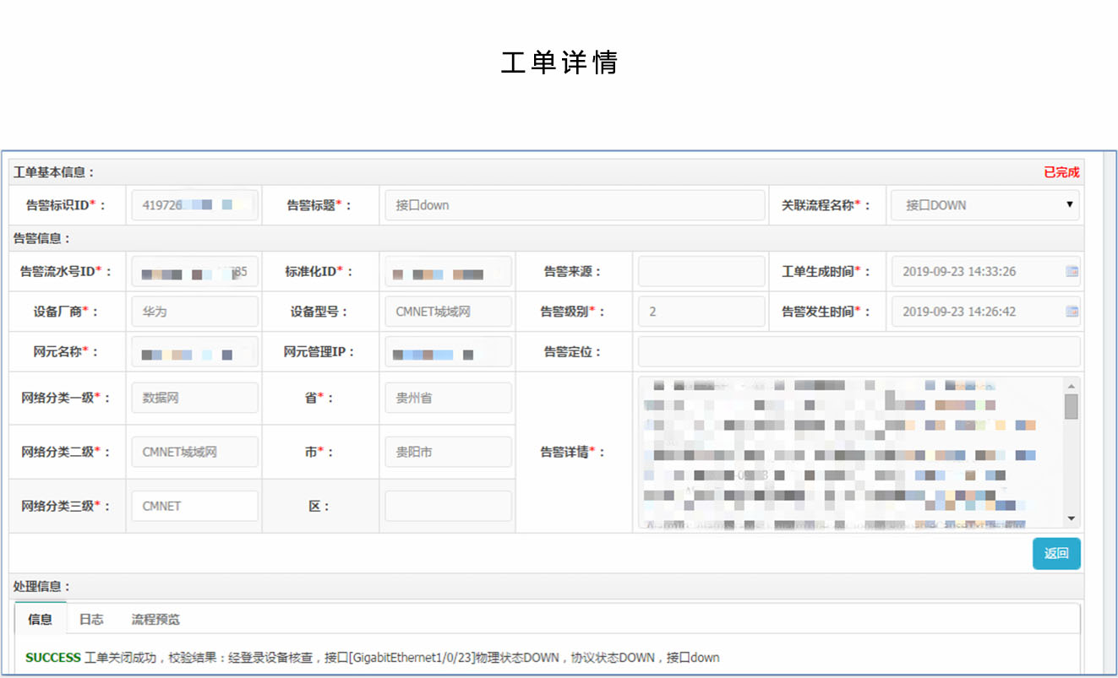Switch to the 信息 tab
This screenshot has width=1118, height=678.
(x=40, y=619)
